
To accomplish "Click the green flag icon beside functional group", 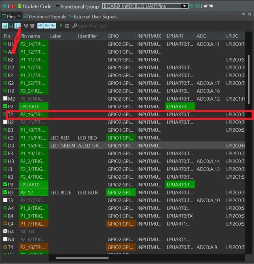I will (191, 6).
